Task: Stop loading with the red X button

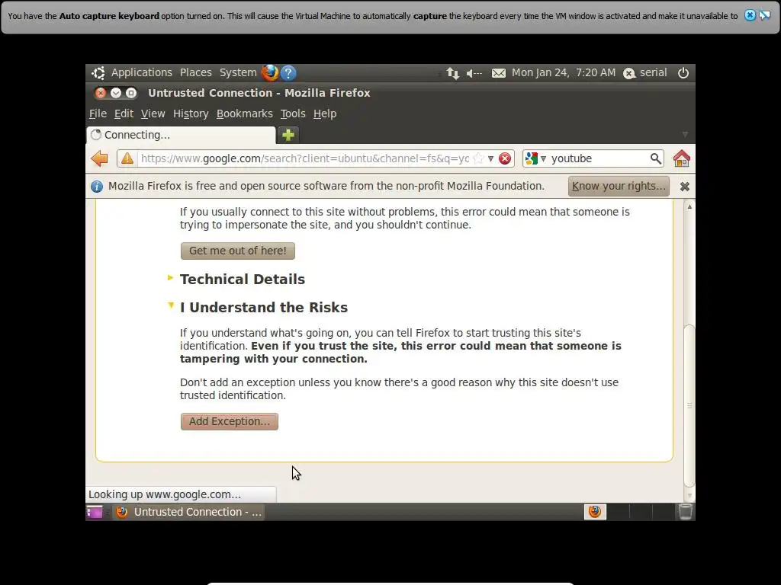Action: point(505,158)
